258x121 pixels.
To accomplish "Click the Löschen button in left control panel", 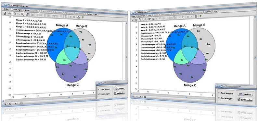I will coord(119,88).
